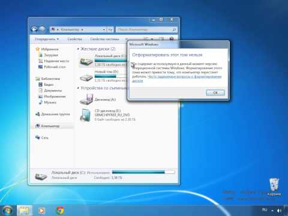Collapse the removable storage devices group
The width and height of the screenshot is (288, 216).
78,88
